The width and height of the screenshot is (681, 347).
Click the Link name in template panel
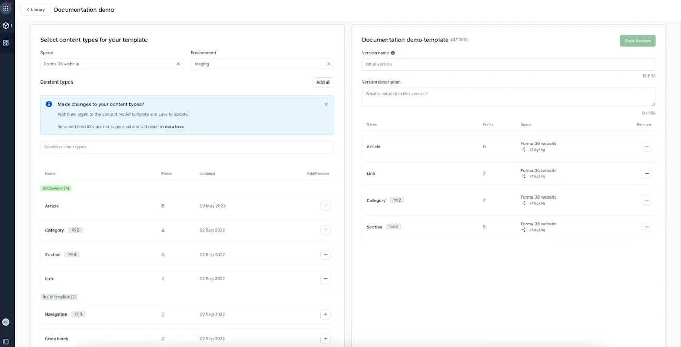371,174
